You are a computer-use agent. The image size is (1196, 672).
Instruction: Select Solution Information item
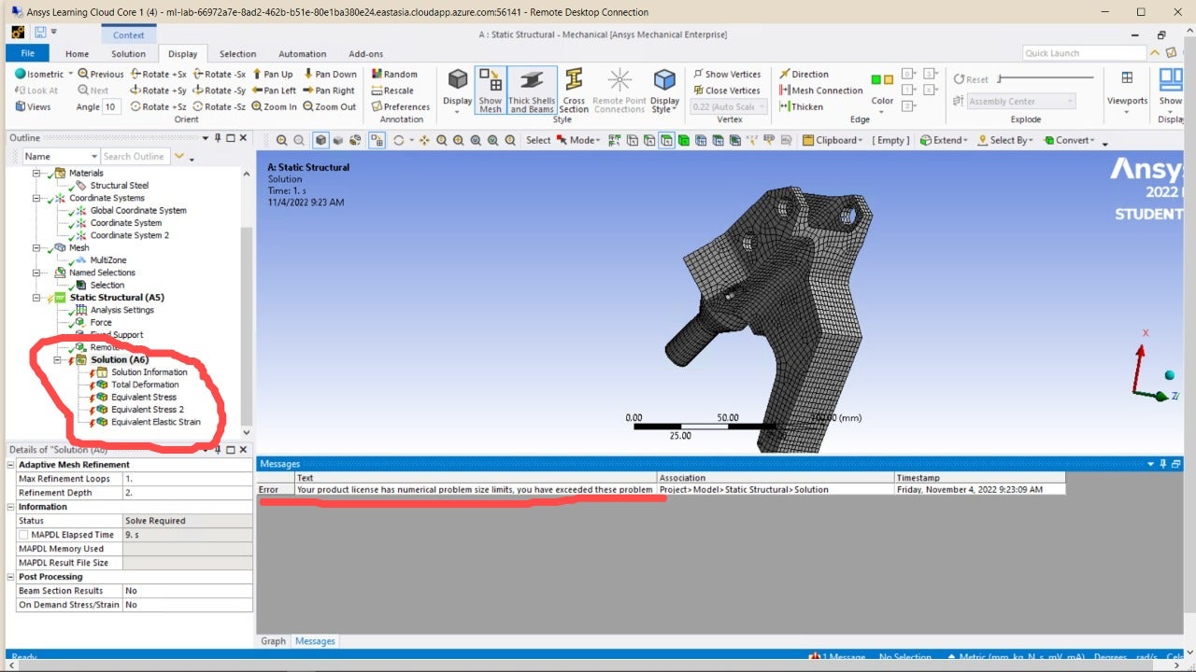click(149, 372)
